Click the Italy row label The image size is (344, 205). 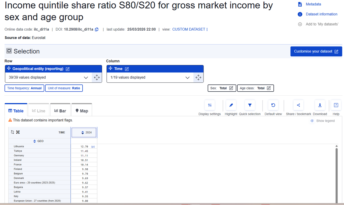point(16,196)
